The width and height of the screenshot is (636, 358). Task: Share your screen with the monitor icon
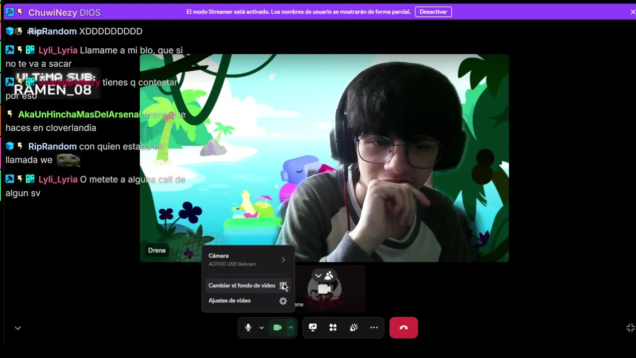click(x=313, y=328)
